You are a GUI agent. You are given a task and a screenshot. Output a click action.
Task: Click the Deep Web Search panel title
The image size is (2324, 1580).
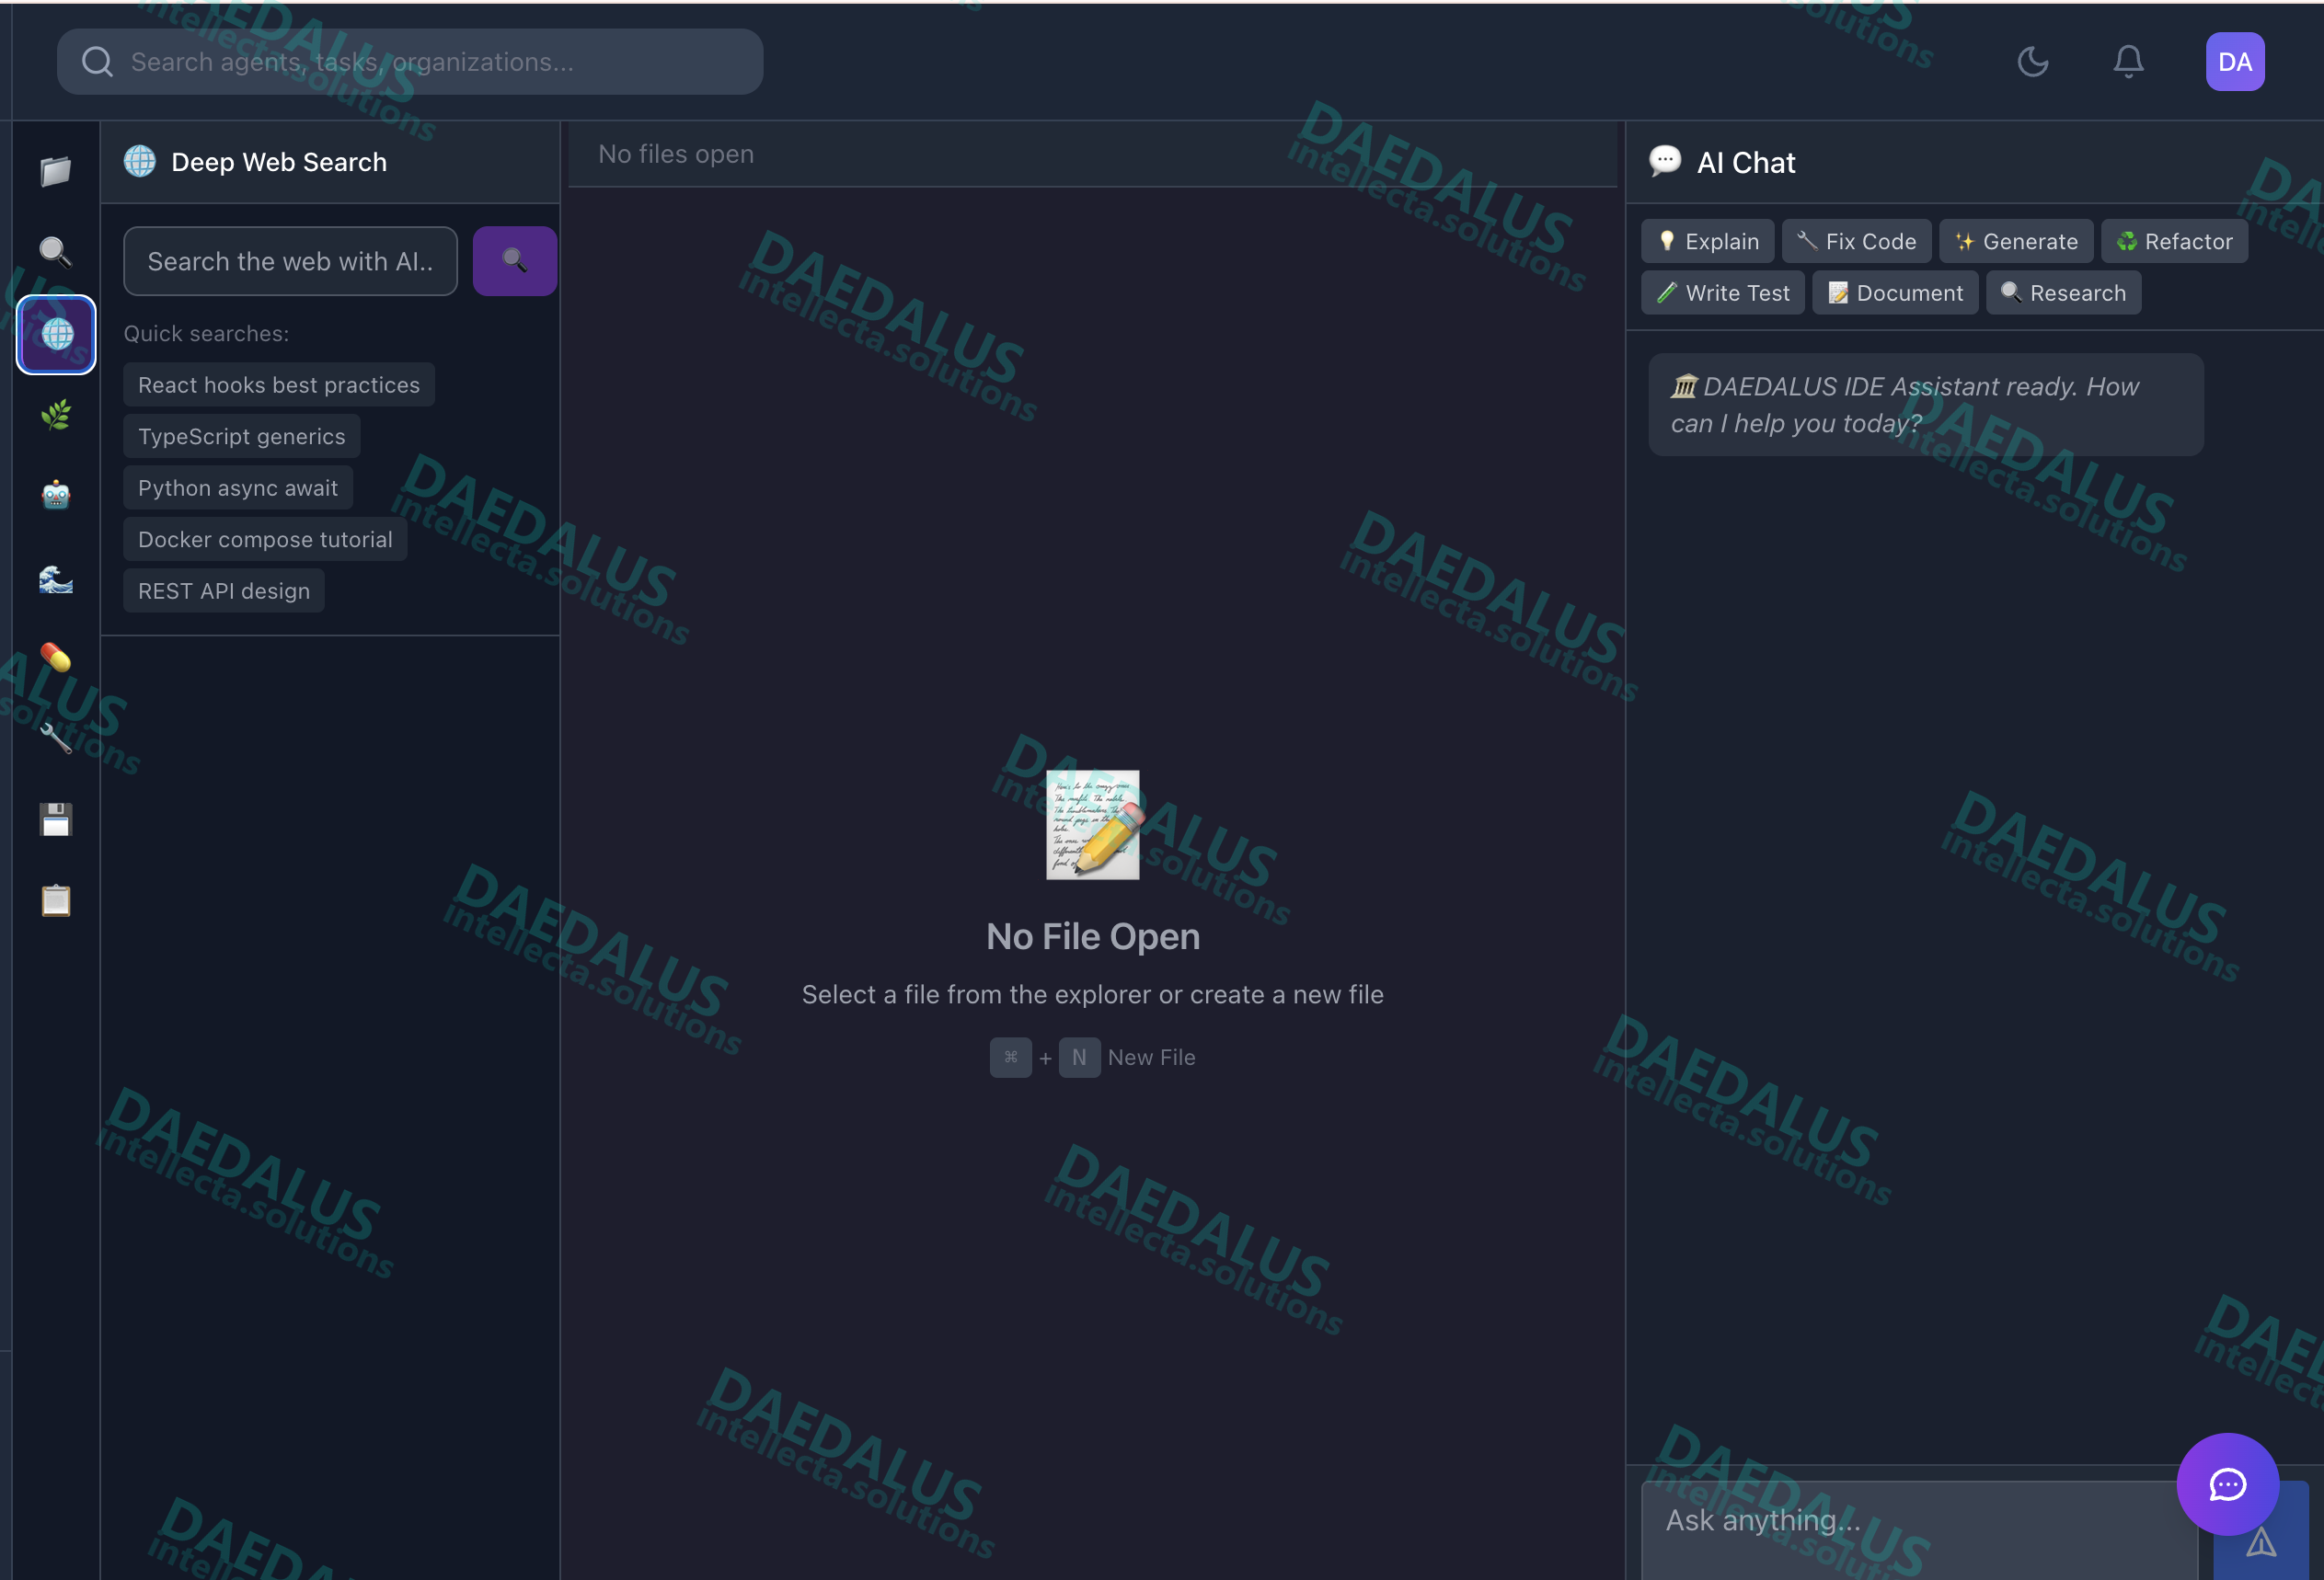click(x=279, y=162)
